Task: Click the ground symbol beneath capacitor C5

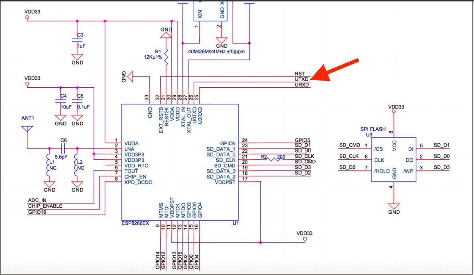Action: (77, 118)
